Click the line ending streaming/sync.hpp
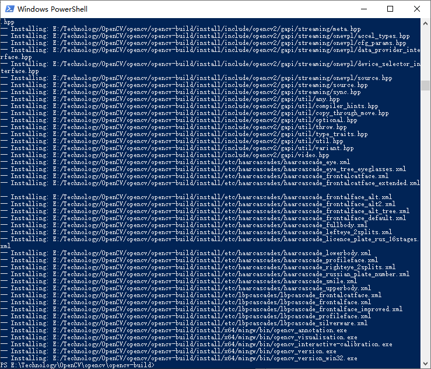The width and height of the screenshot is (431, 369). (181, 92)
